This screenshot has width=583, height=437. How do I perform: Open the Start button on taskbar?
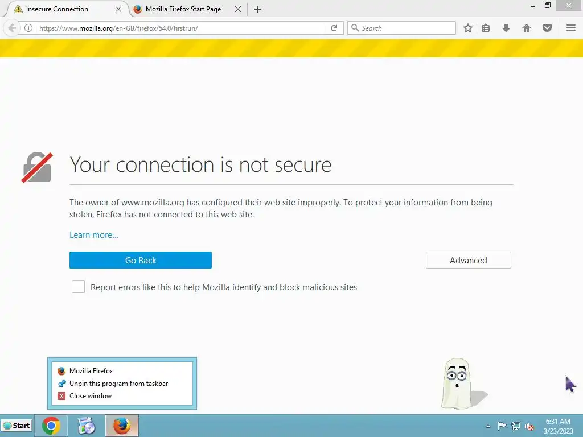17,426
